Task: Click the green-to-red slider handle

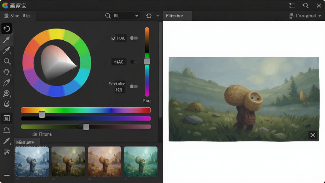Action: [86, 127]
